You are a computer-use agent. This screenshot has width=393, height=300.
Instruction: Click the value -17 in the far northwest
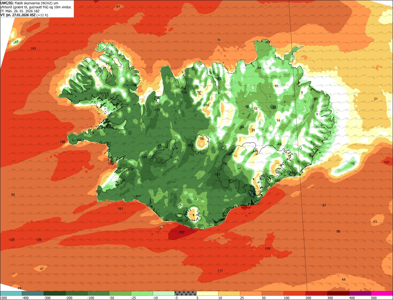pos(16,42)
